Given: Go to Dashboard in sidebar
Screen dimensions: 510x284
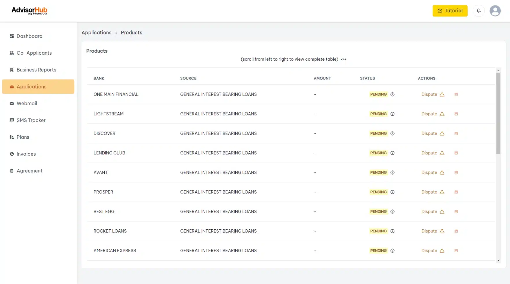Looking at the screenshot, I should coord(29,36).
